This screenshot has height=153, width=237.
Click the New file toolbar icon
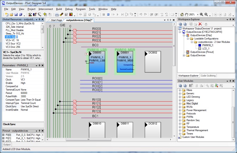(x=7, y=14)
